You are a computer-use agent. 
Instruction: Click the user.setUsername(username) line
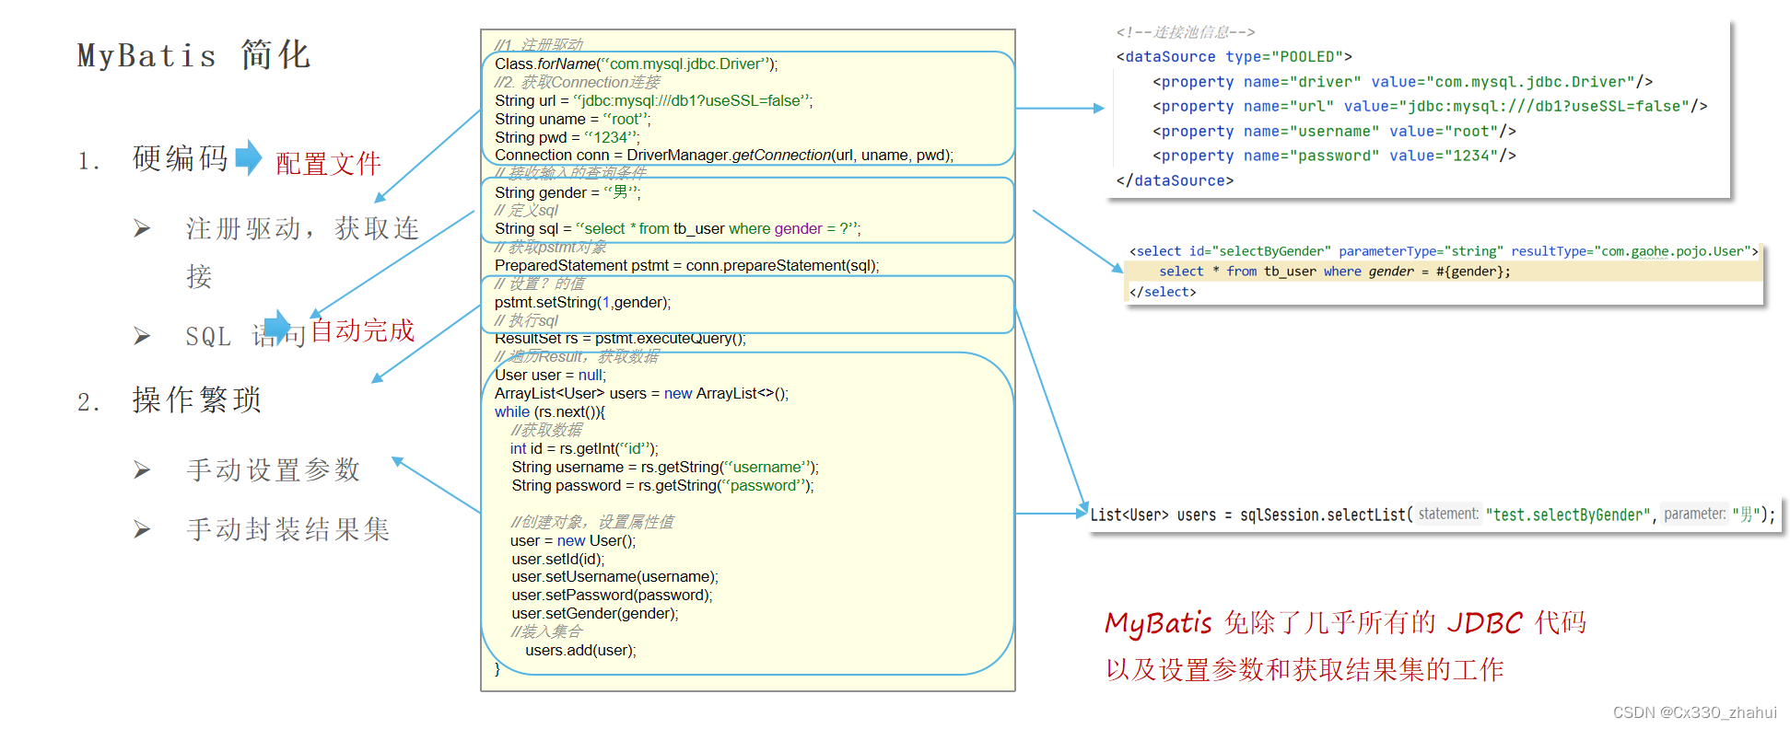point(615,576)
